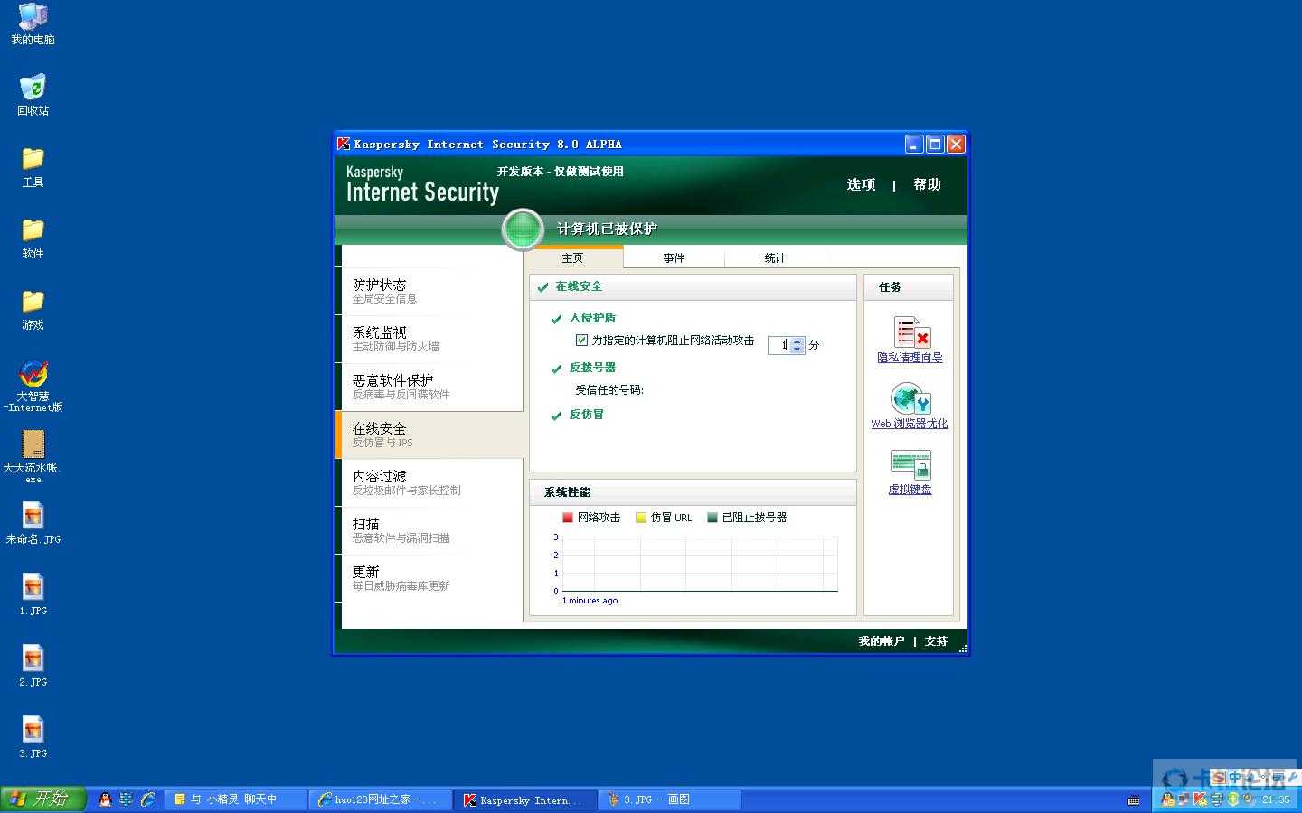Click QQ penguin quick launch icon
This screenshot has height=813, width=1302.
105,799
